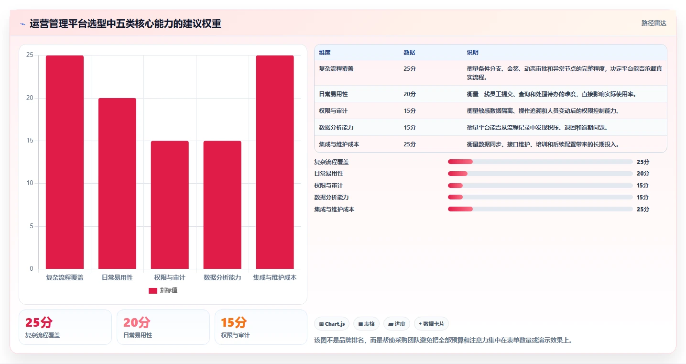The width and height of the screenshot is (686, 364).
Task: Click the 15分 权限与审计 data card
Action: pos(261,327)
